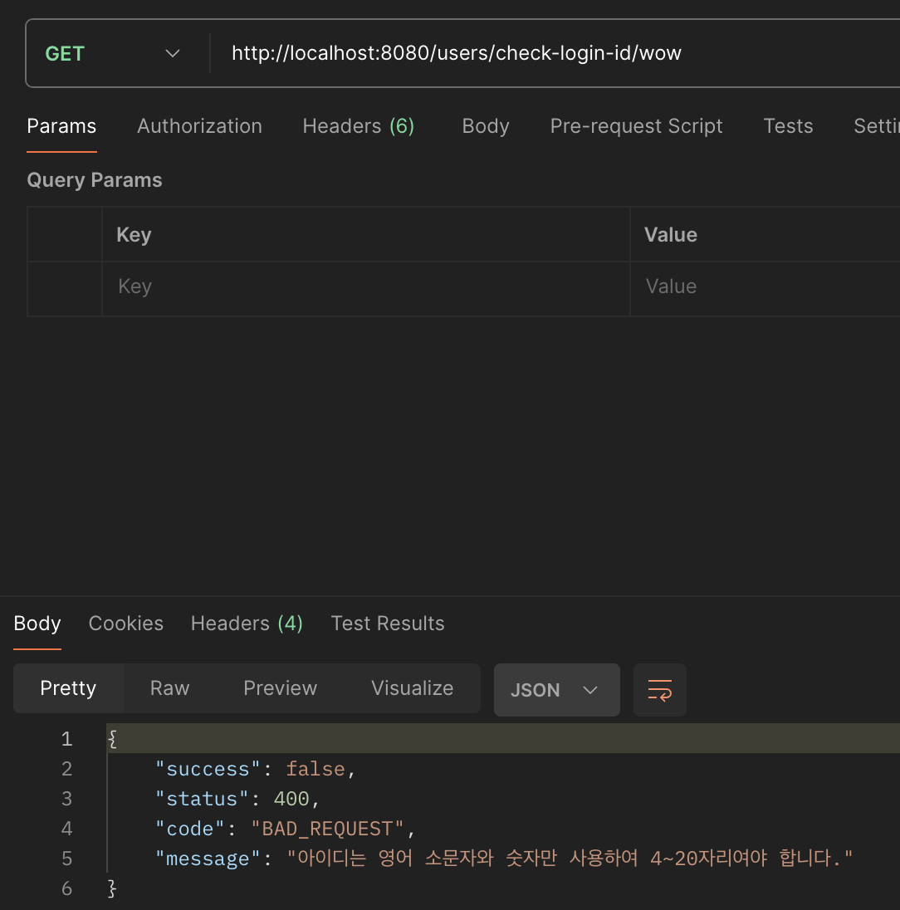The image size is (900, 910).
Task: Click the Key column header
Action: pyautogui.click(x=134, y=234)
